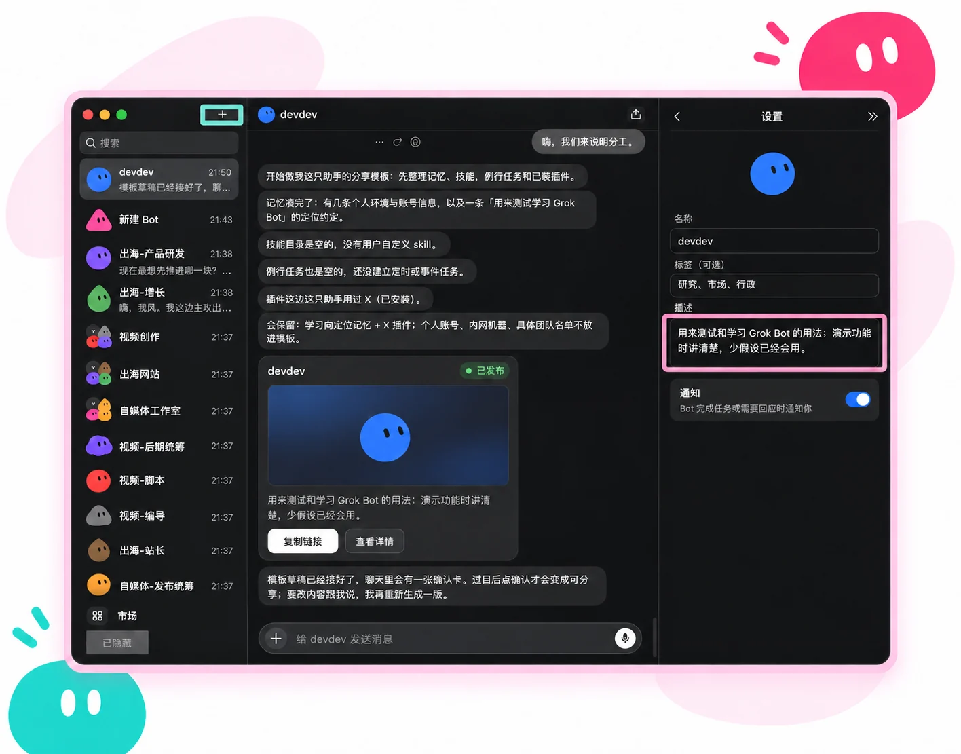Click the 已发布 status badge
Image resolution: width=961 pixels, height=754 pixels.
point(485,371)
